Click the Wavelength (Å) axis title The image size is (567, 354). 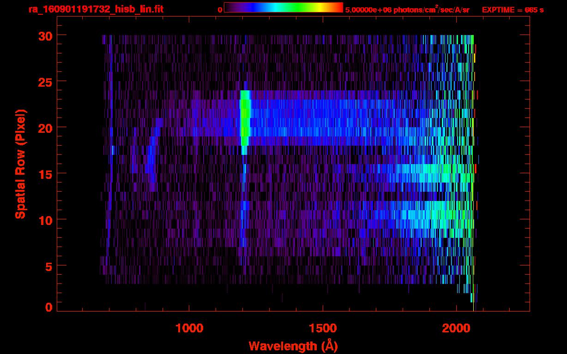(293, 346)
